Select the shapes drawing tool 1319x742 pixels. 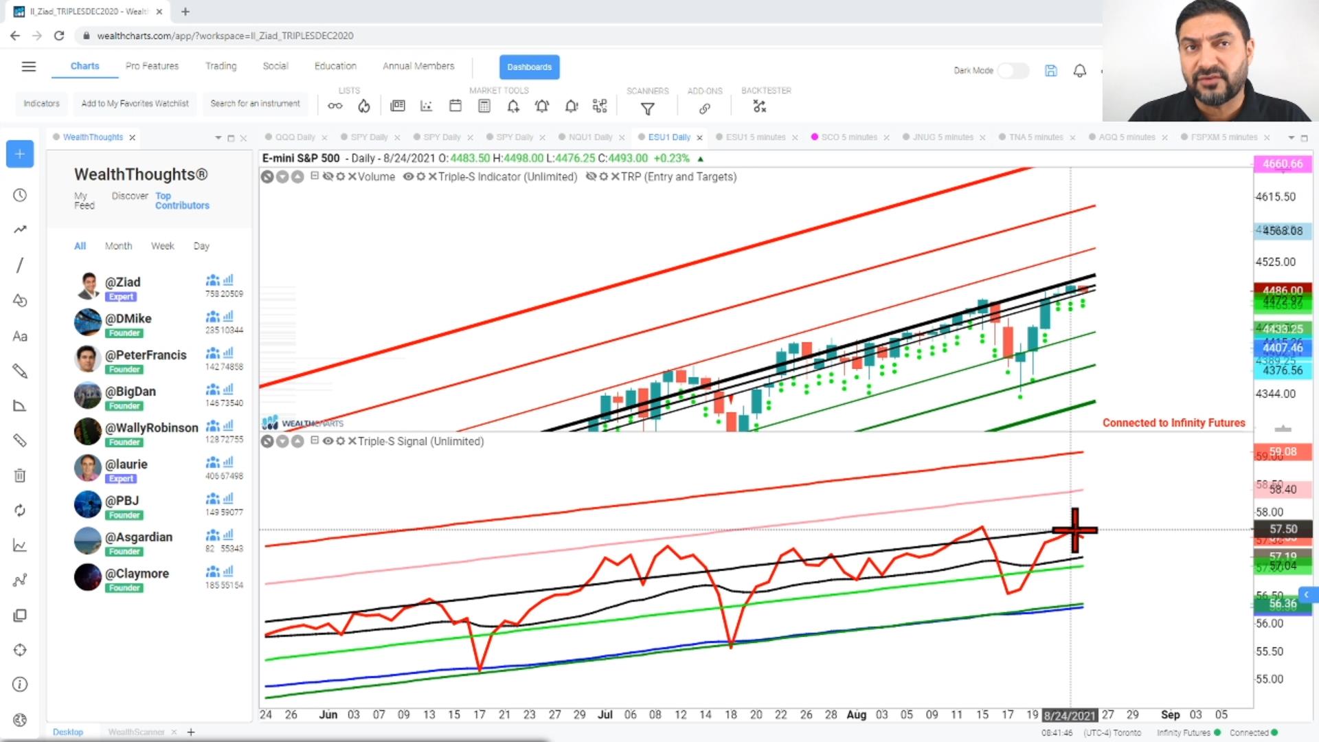[20, 300]
